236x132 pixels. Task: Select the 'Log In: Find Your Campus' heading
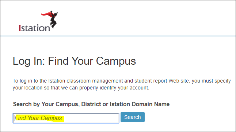(74, 61)
